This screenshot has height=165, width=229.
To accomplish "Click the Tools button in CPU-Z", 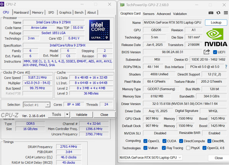I will [56, 114].
